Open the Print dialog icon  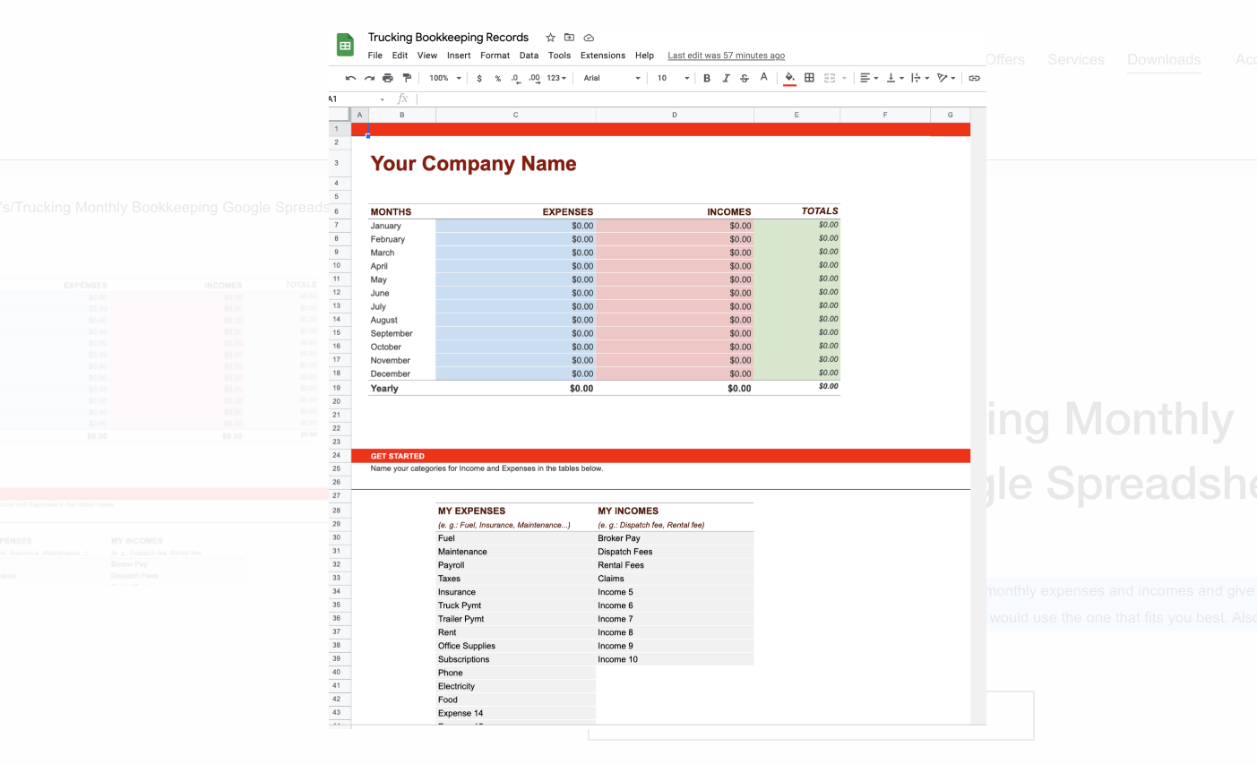(x=386, y=78)
